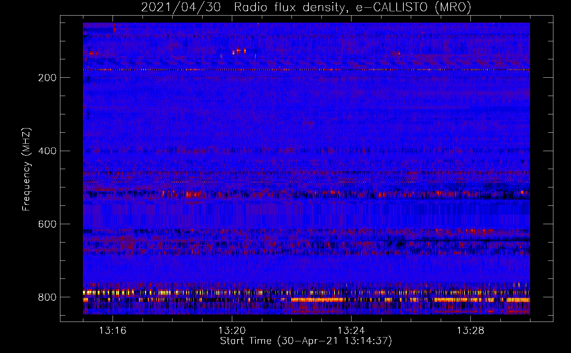Click the 200 frequency tick label

coord(47,78)
